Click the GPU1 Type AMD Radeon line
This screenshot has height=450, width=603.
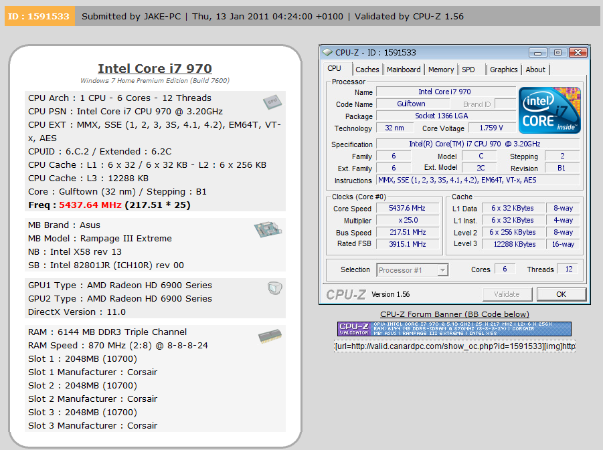pos(120,285)
